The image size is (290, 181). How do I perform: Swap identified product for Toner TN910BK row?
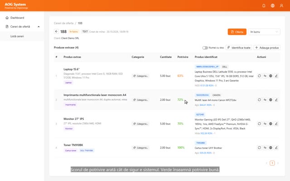[265, 148]
